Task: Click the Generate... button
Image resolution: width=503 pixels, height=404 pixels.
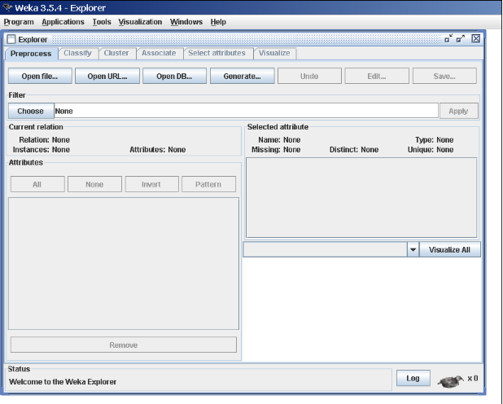Action: (x=242, y=76)
